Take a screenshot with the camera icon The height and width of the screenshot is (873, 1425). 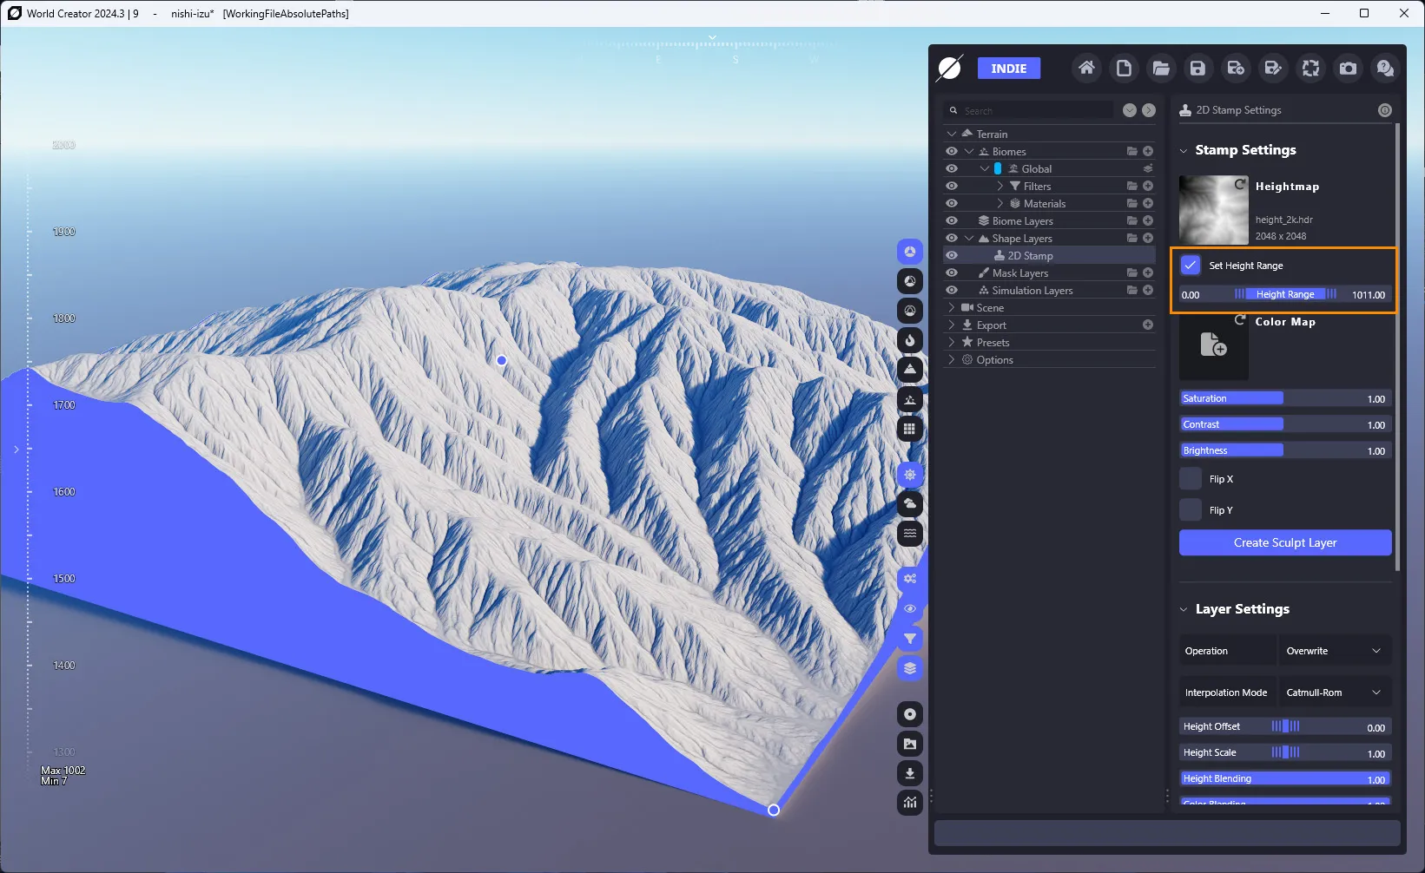(1348, 68)
